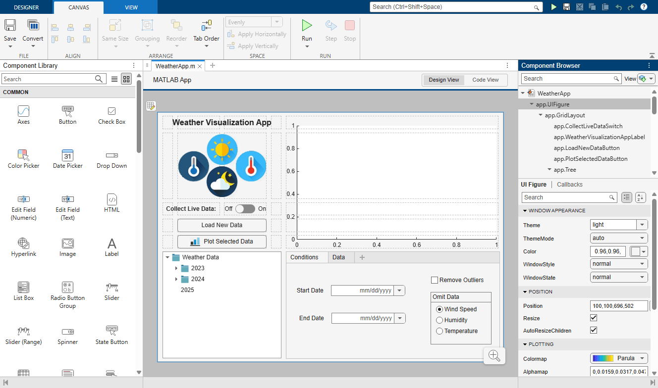Open Help with the question mark icon
Screen dimensions: 658x388
tap(644, 7)
